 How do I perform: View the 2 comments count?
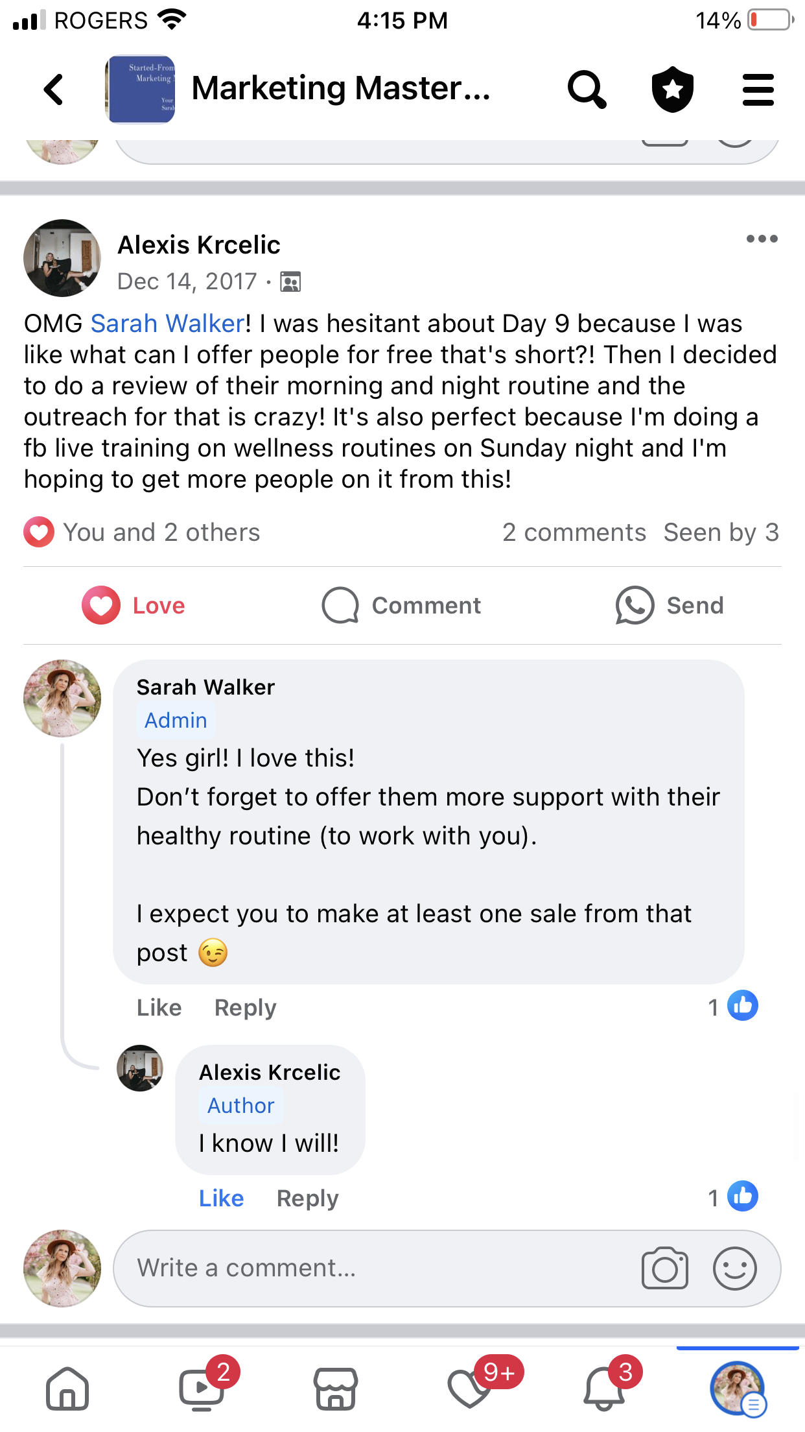click(x=574, y=532)
